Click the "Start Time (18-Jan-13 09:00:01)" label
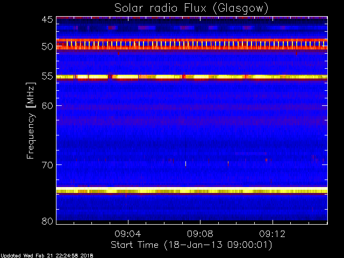 coord(191,245)
